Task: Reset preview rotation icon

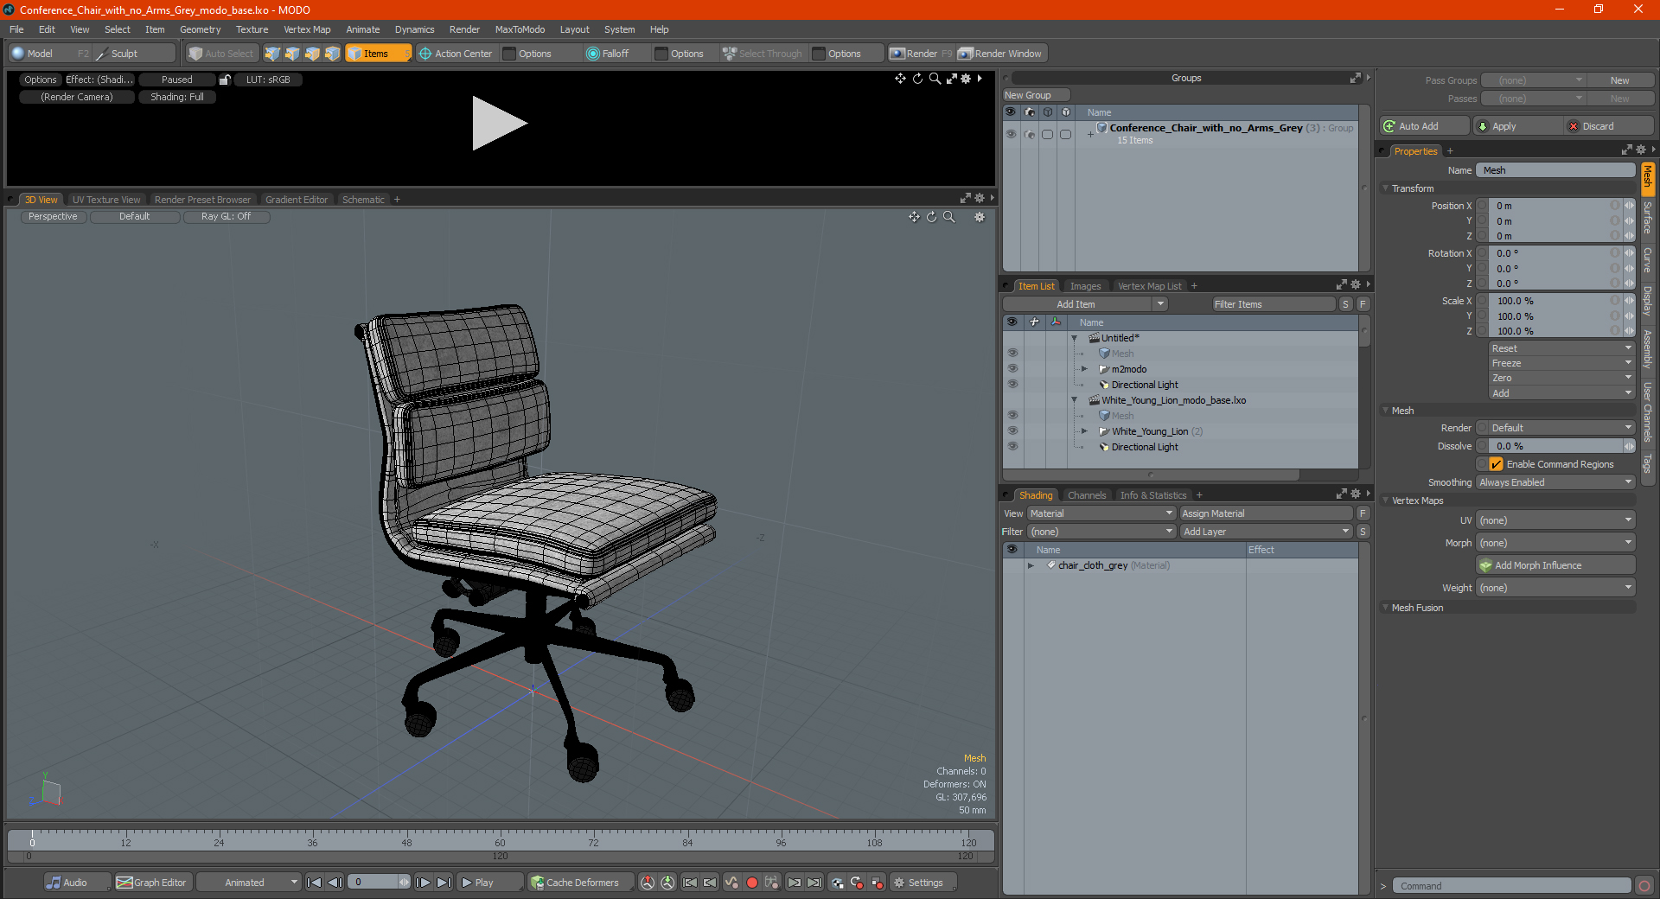Action: tap(917, 79)
